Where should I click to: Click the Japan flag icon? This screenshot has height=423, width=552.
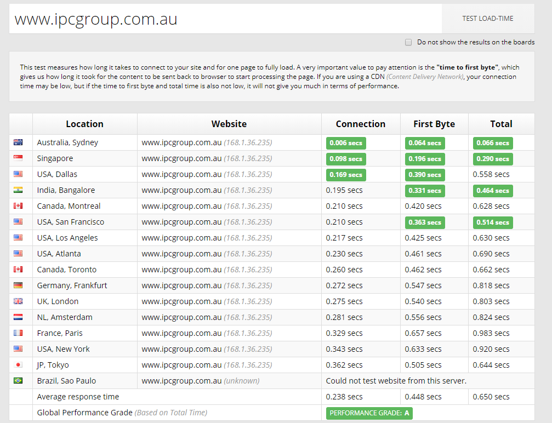click(x=18, y=364)
